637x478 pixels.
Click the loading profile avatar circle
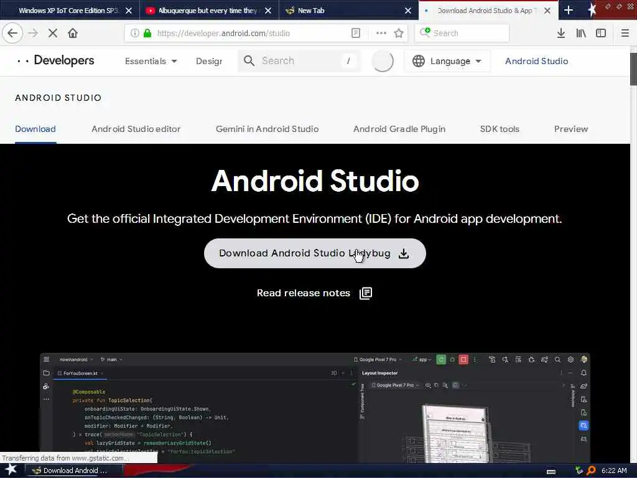[383, 61]
